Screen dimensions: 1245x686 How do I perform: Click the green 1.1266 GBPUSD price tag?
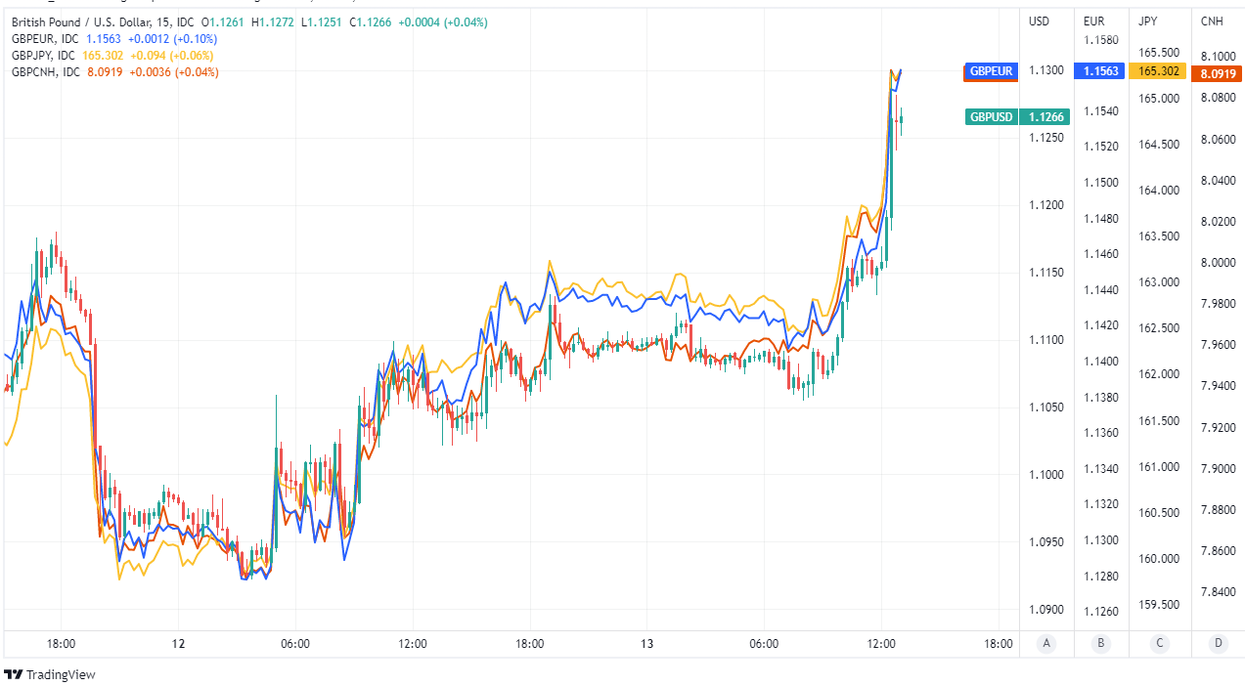pos(1045,117)
